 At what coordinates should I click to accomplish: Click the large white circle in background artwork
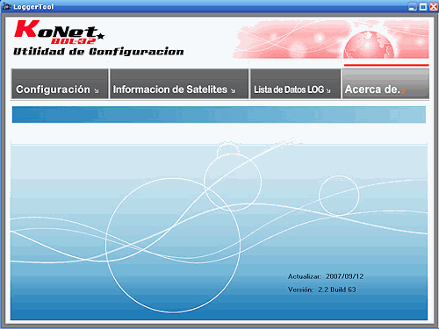coord(173,245)
